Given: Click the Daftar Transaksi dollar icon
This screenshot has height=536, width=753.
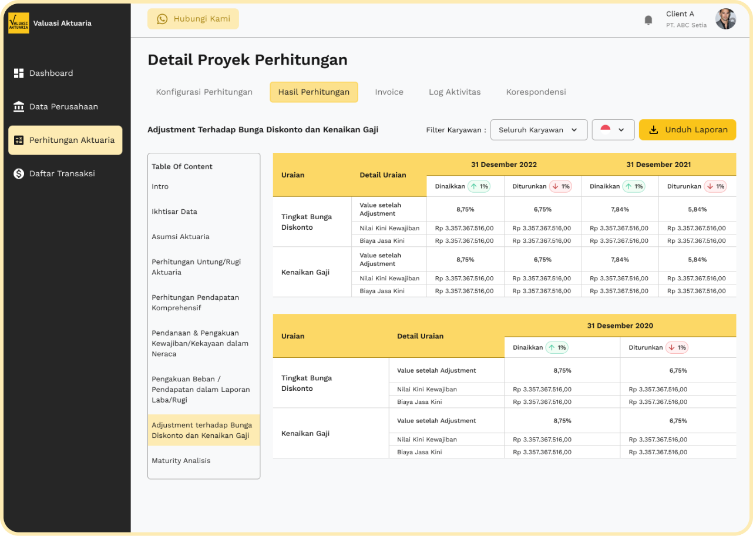Looking at the screenshot, I should [x=19, y=174].
